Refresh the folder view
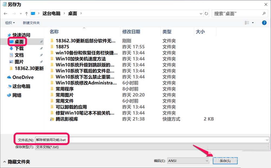The height and width of the screenshot is (168, 271). [206, 14]
